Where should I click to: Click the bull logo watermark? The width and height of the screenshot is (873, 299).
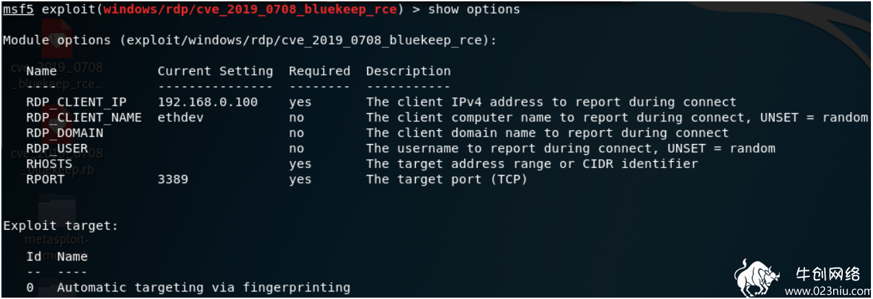758,277
